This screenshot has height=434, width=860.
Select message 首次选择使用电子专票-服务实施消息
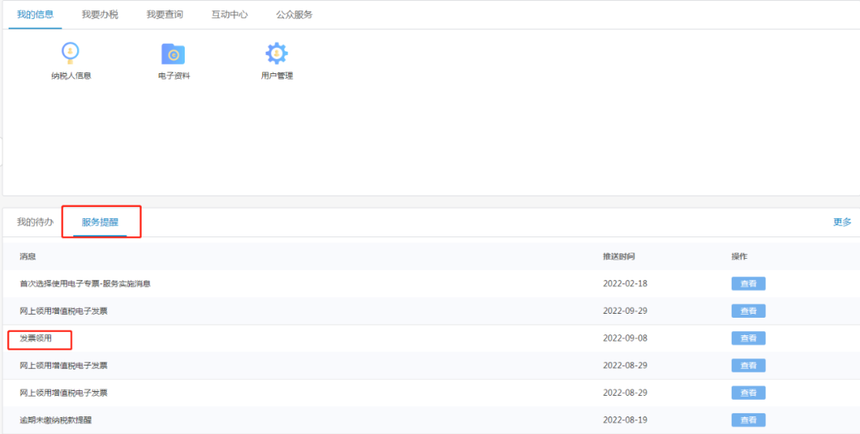tap(85, 283)
